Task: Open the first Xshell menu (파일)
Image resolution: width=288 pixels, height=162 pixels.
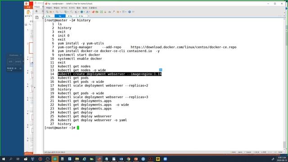Action: coord(49,8)
